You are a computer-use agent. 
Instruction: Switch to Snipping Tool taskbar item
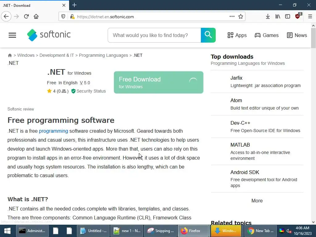point(160,231)
